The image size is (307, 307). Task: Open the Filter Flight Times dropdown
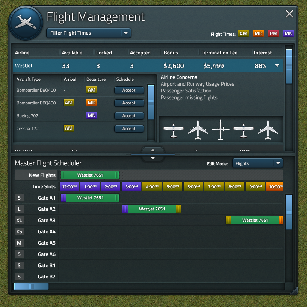(89, 33)
